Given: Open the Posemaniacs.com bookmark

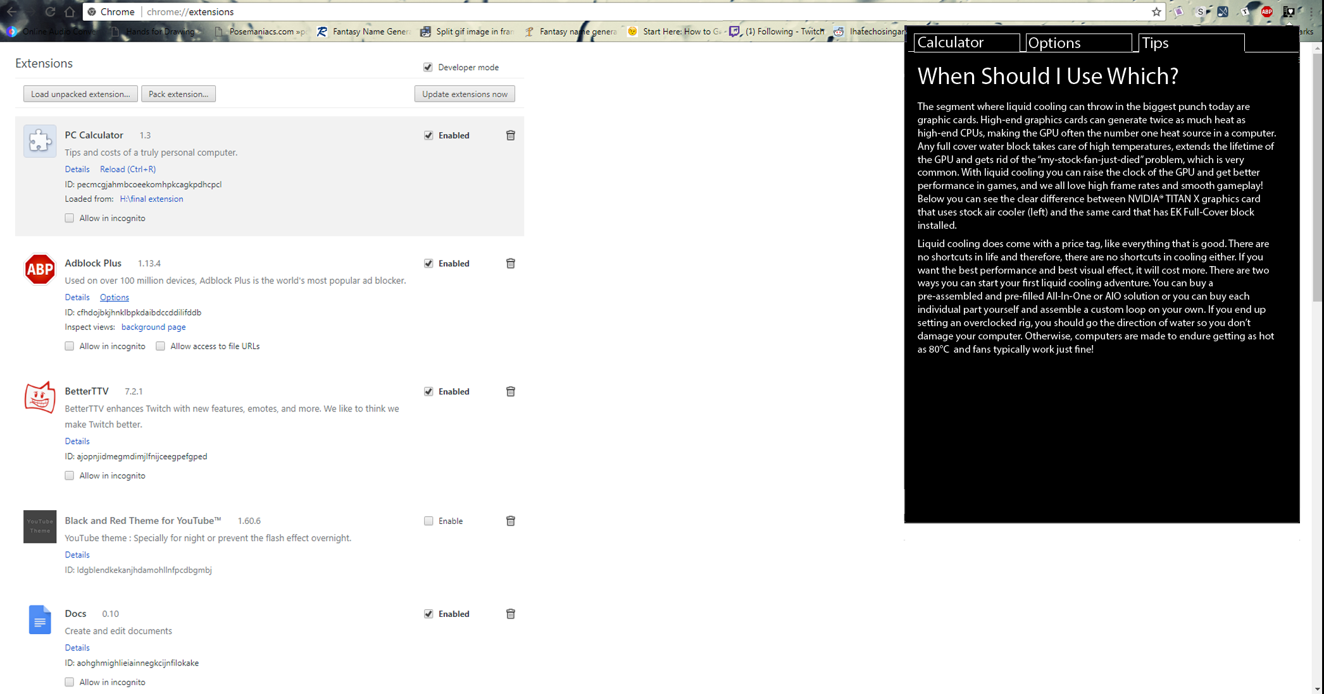Looking at the screenshot, I should 261,31.
